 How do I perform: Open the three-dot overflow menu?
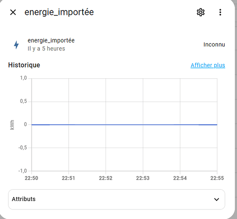pyautogui.click(x=220, y=12)
